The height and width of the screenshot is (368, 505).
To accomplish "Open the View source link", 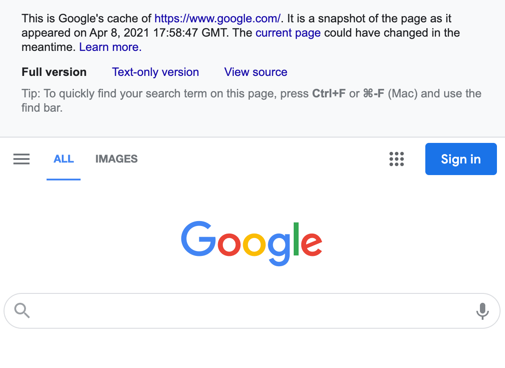I will pos(256,72).
